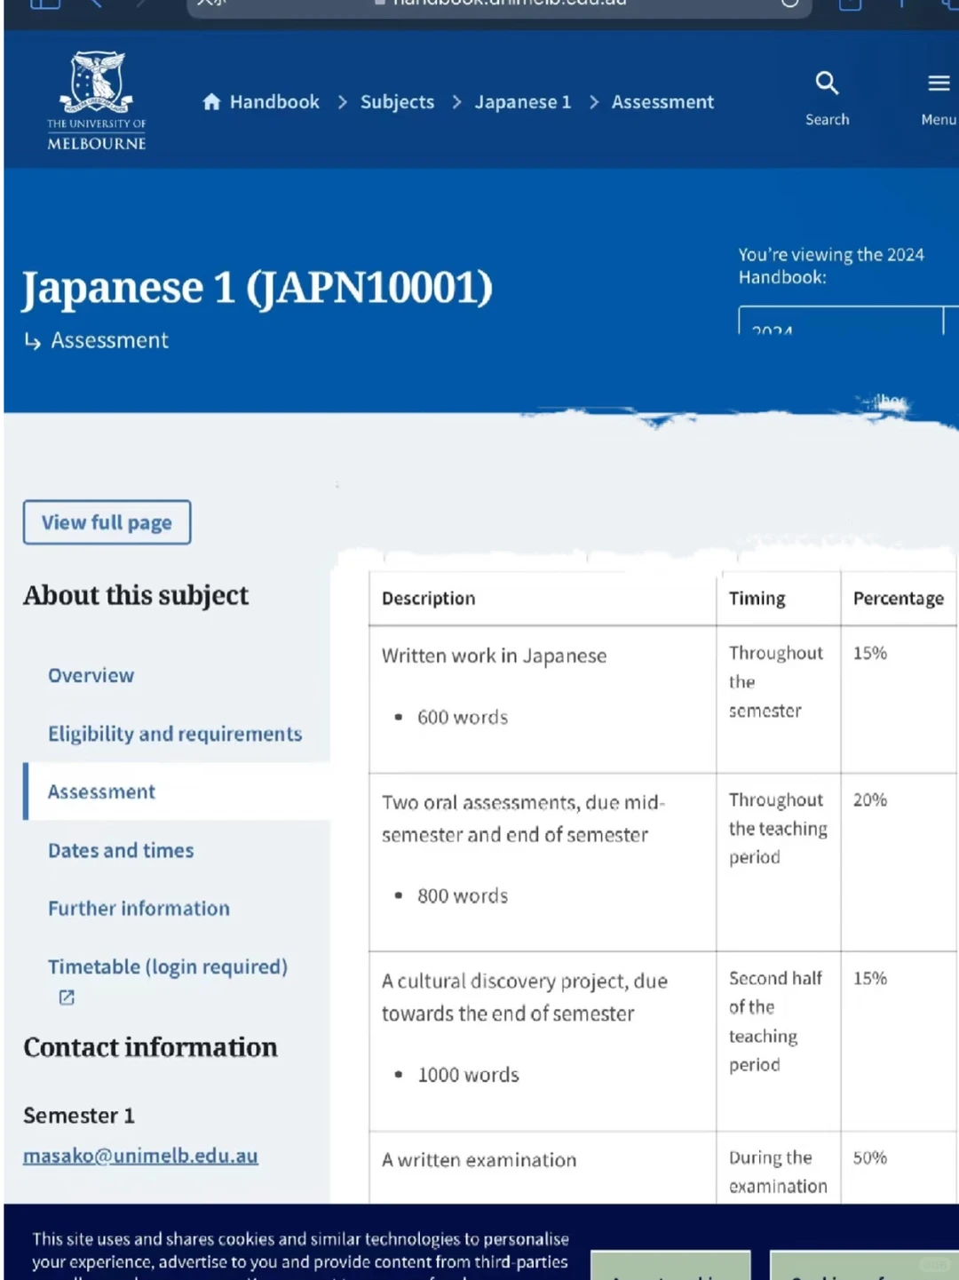The width and height of the screenshot is (959, 1280).
Task: Select Overview in subject sidebar
Action: pyautogui.click(x=91, y=676)
